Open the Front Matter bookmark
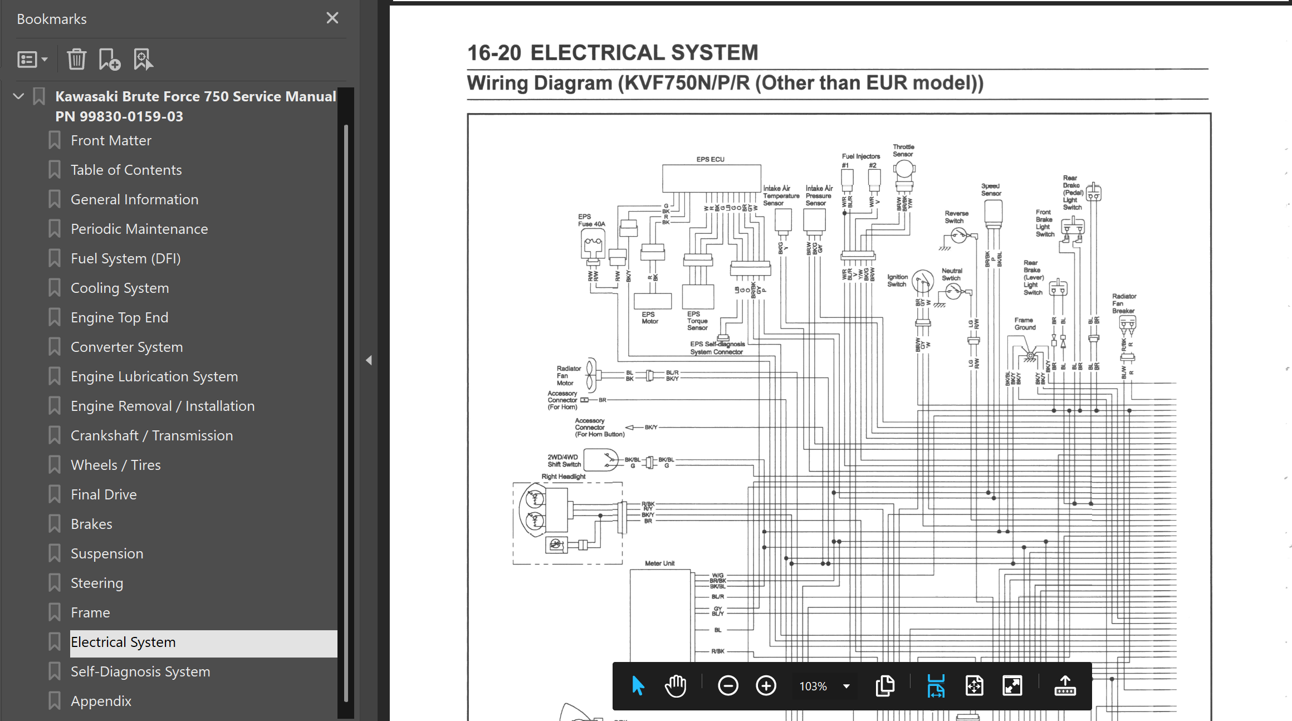Image resolution: width=1292 pixels, height=721 pixels. pos(111,140)
